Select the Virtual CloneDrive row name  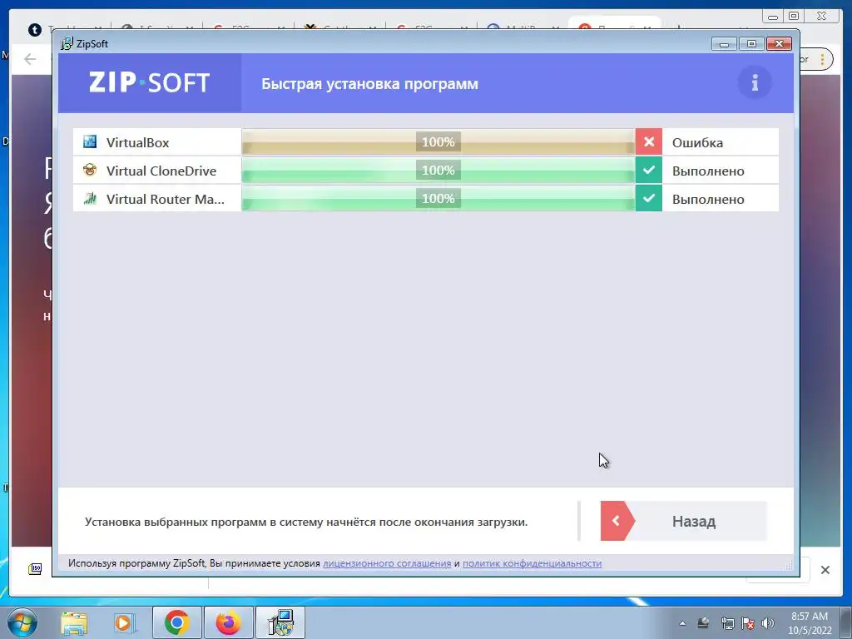(161, 171)
